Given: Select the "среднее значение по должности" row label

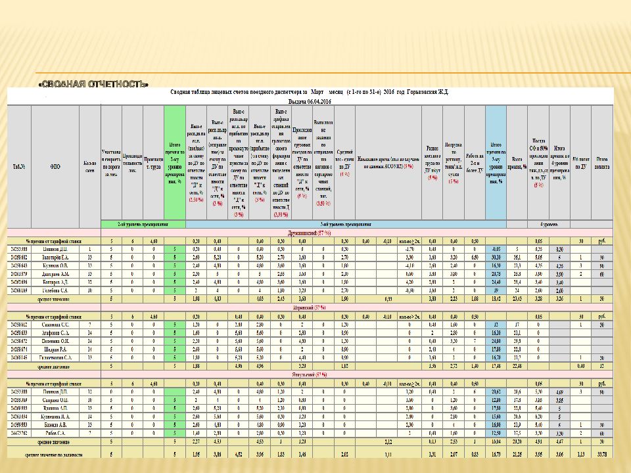Looking at the screenshot, I should coord(53,455).
